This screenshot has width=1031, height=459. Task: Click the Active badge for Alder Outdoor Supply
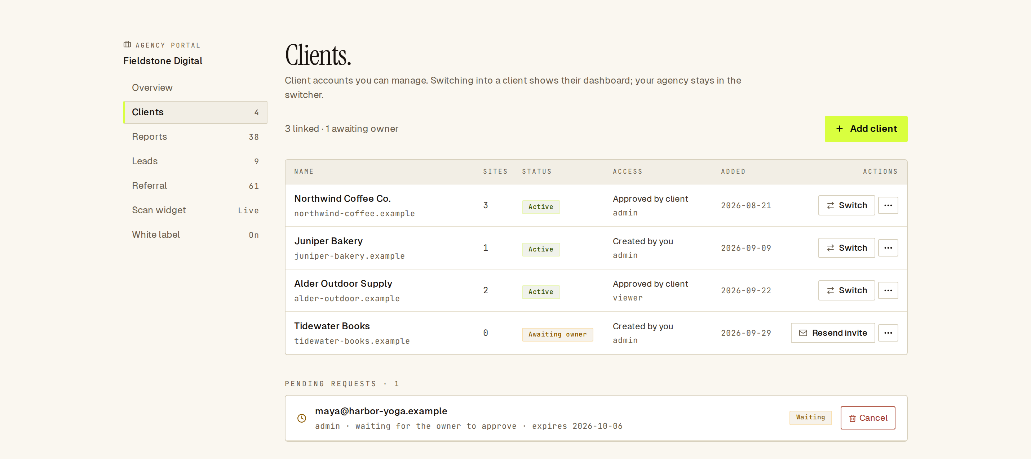541,292
